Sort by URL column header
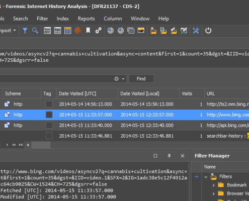The image size is (249, 201). tap(227, 93)
